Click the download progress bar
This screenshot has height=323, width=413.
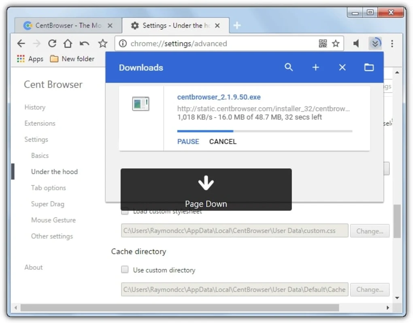point(265,131)
